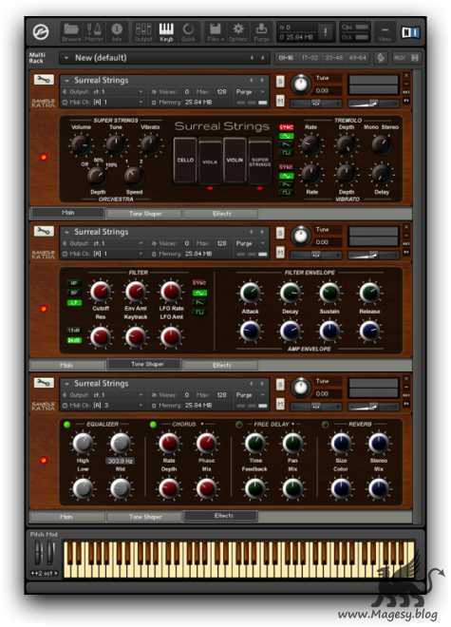451x627 pixels.
Task: Toggle the Tremolo SYNC button
Action: coord(287,127)
